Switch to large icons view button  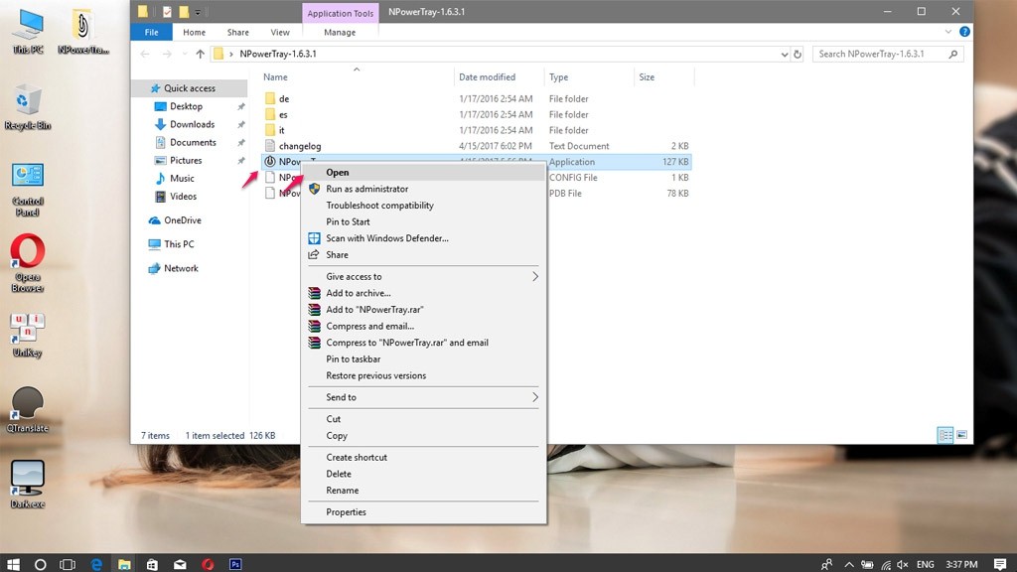click(x=963, y=435)
